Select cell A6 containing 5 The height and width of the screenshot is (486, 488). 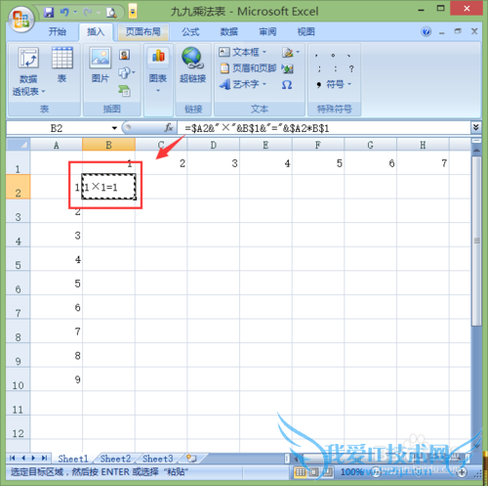(57, 283)
